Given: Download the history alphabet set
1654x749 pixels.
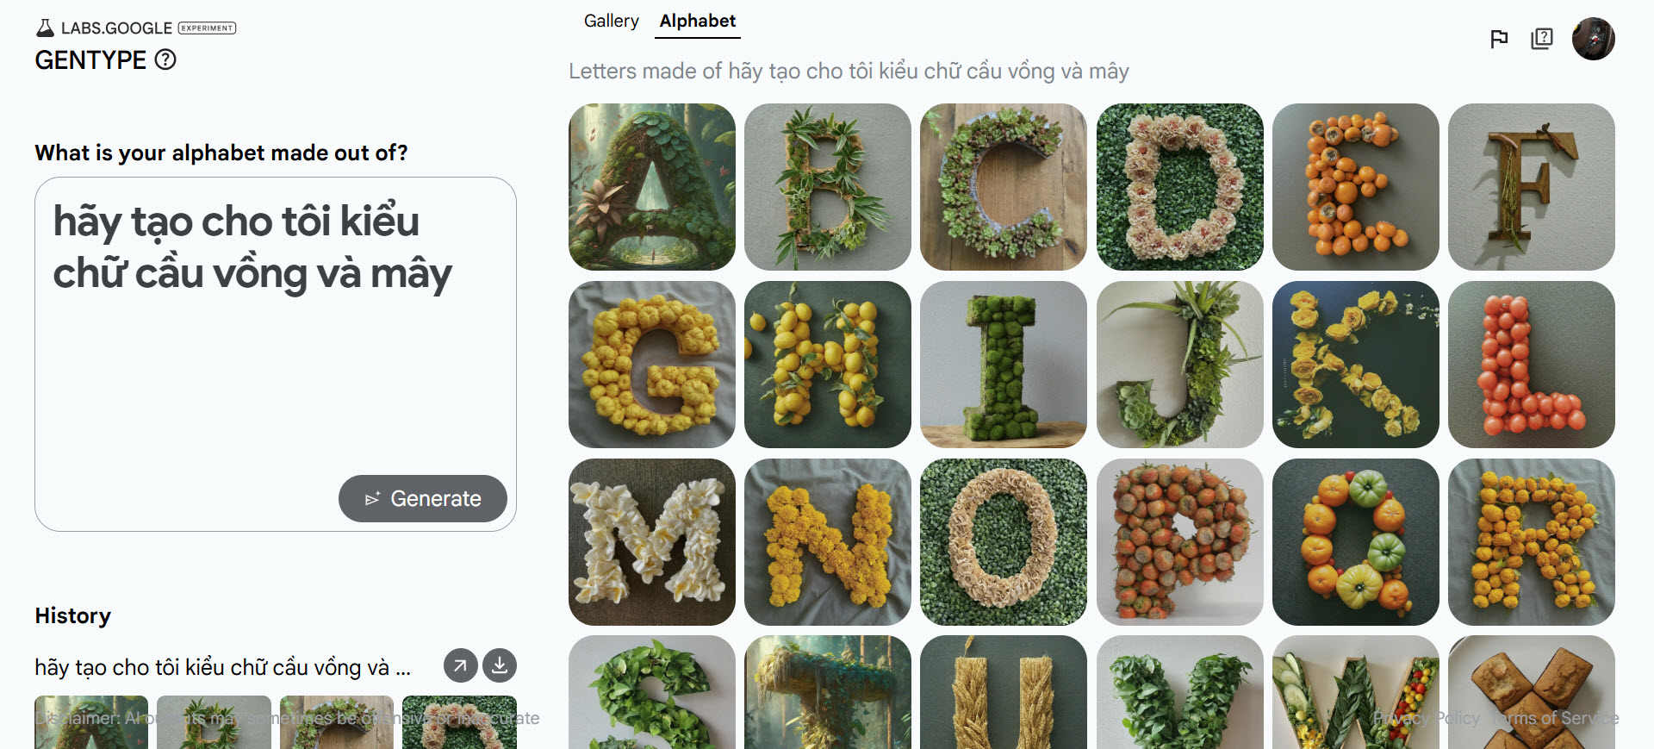Looking at the screenshot, I should [500, 665].
